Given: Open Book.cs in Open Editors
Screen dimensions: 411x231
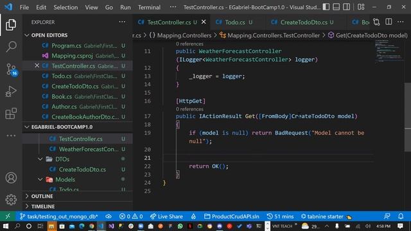Looking at the screenshot, I should [x=78, y=96].
